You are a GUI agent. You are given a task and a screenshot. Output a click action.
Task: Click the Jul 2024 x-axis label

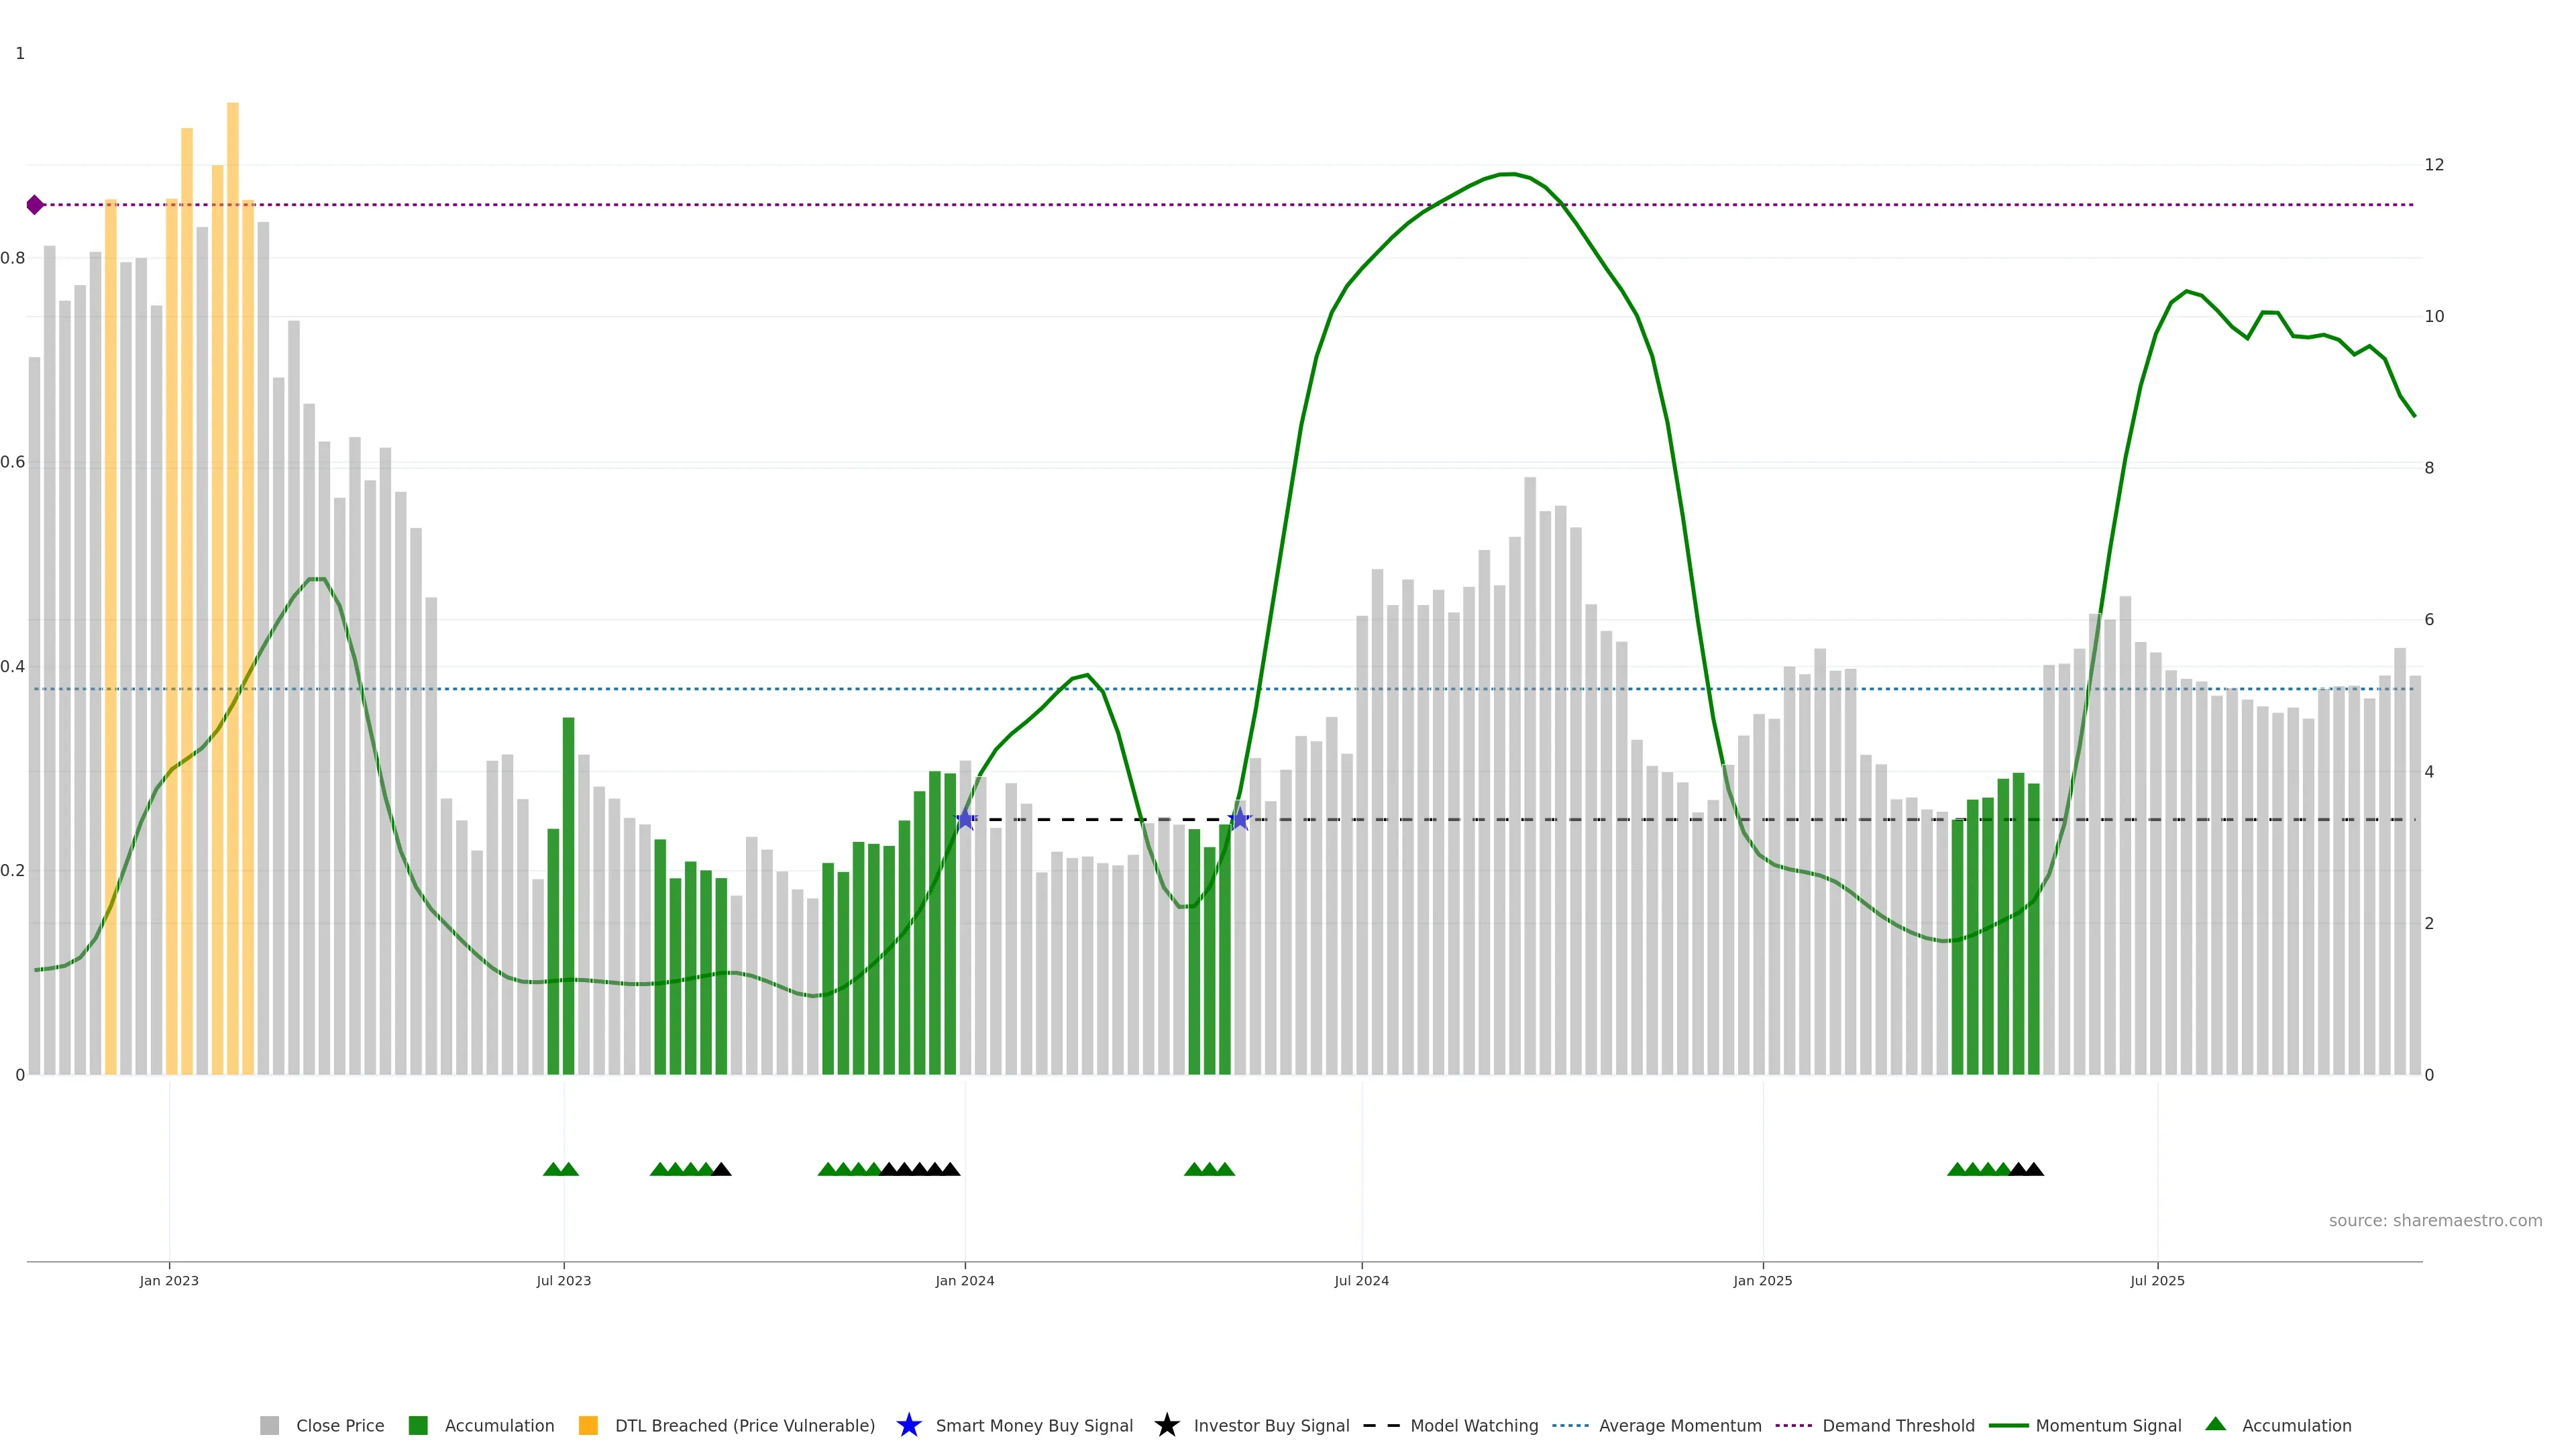coord(1361,1280)
